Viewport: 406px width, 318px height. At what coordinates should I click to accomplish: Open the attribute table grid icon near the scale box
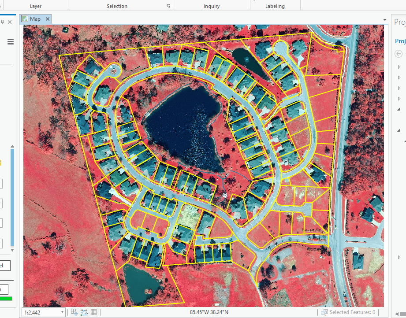tap(94, 312)
